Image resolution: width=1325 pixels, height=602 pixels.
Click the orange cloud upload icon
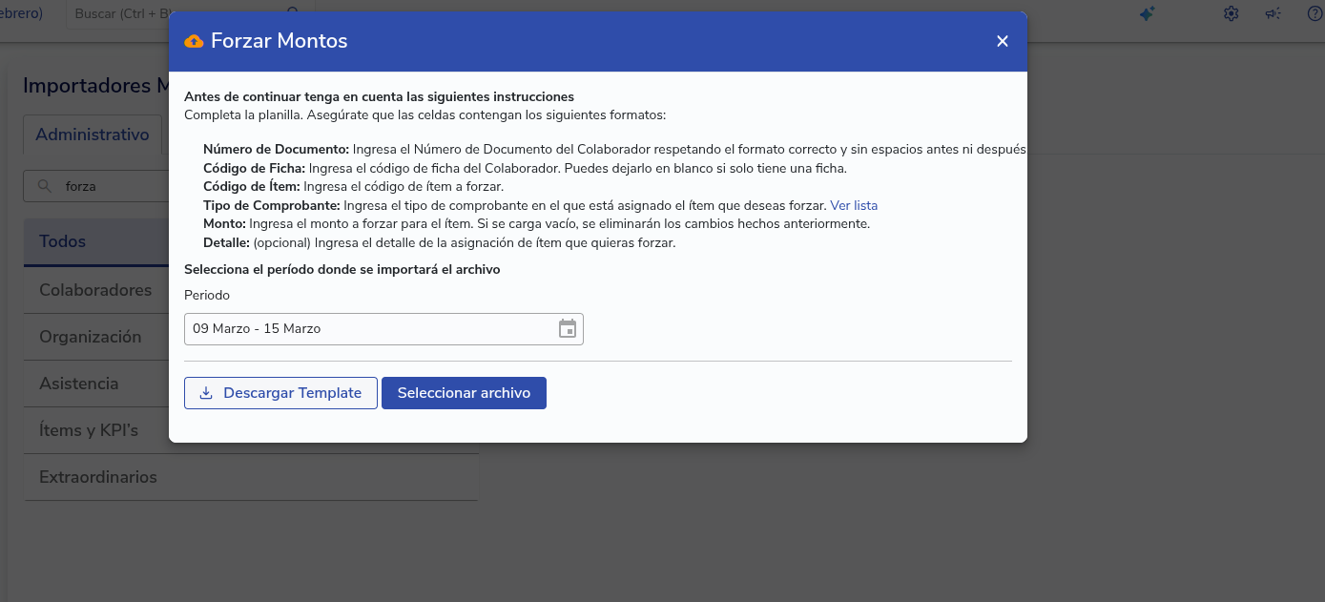194,41
